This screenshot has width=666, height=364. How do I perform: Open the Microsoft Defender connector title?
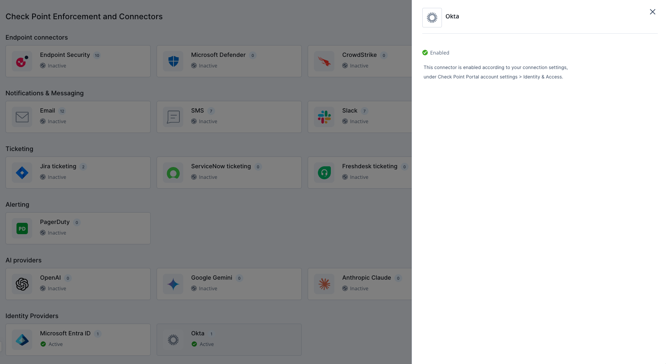218,55
